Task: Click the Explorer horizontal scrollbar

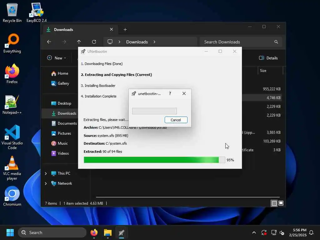Action: tap(187, 197)
